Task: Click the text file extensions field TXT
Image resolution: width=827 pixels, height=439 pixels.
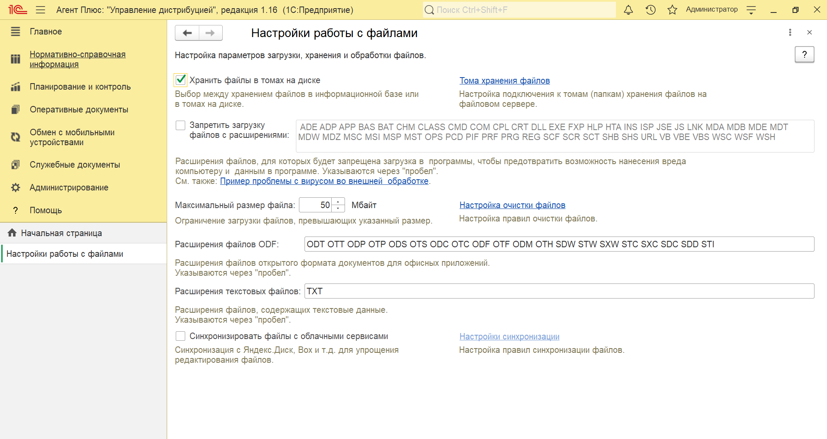Action: coord(559,291)
